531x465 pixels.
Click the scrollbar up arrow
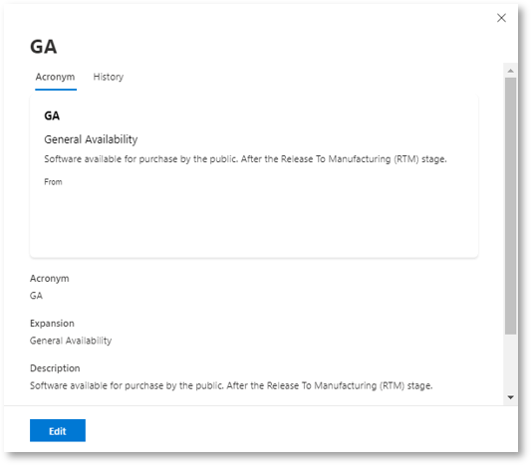pos(510,71)
